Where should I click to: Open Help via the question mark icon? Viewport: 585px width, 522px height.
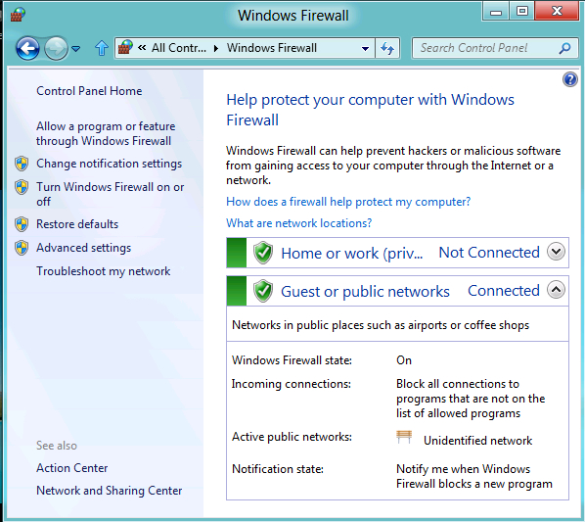point(570,79)
